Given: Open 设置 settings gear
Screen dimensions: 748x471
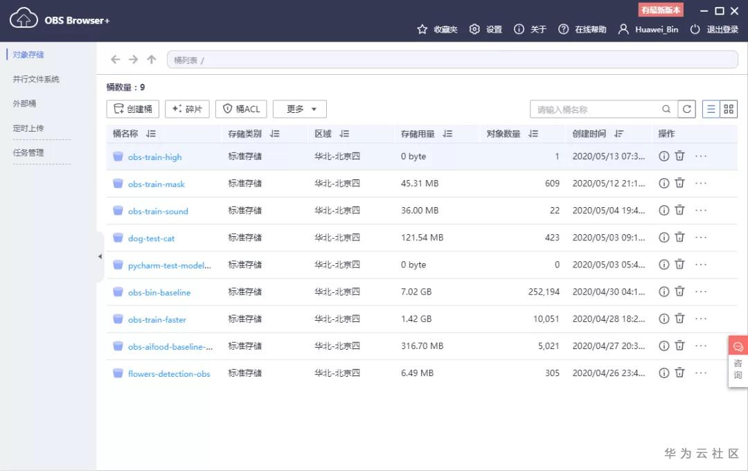Looking at the screenshot, I should tap(486, 30).
